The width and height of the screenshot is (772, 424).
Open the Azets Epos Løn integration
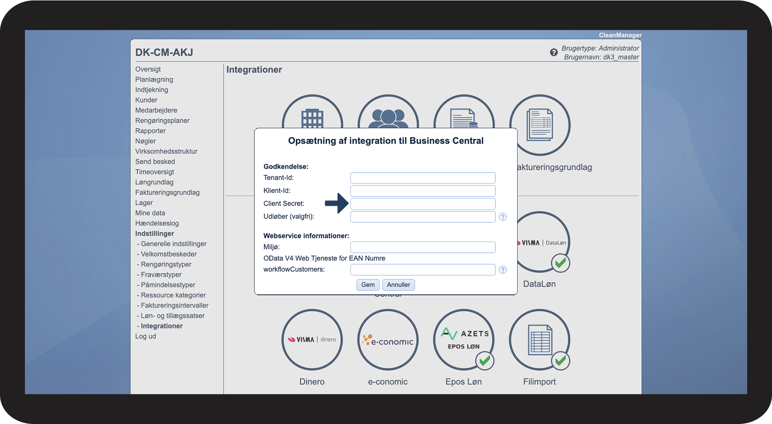click(464, 340)
